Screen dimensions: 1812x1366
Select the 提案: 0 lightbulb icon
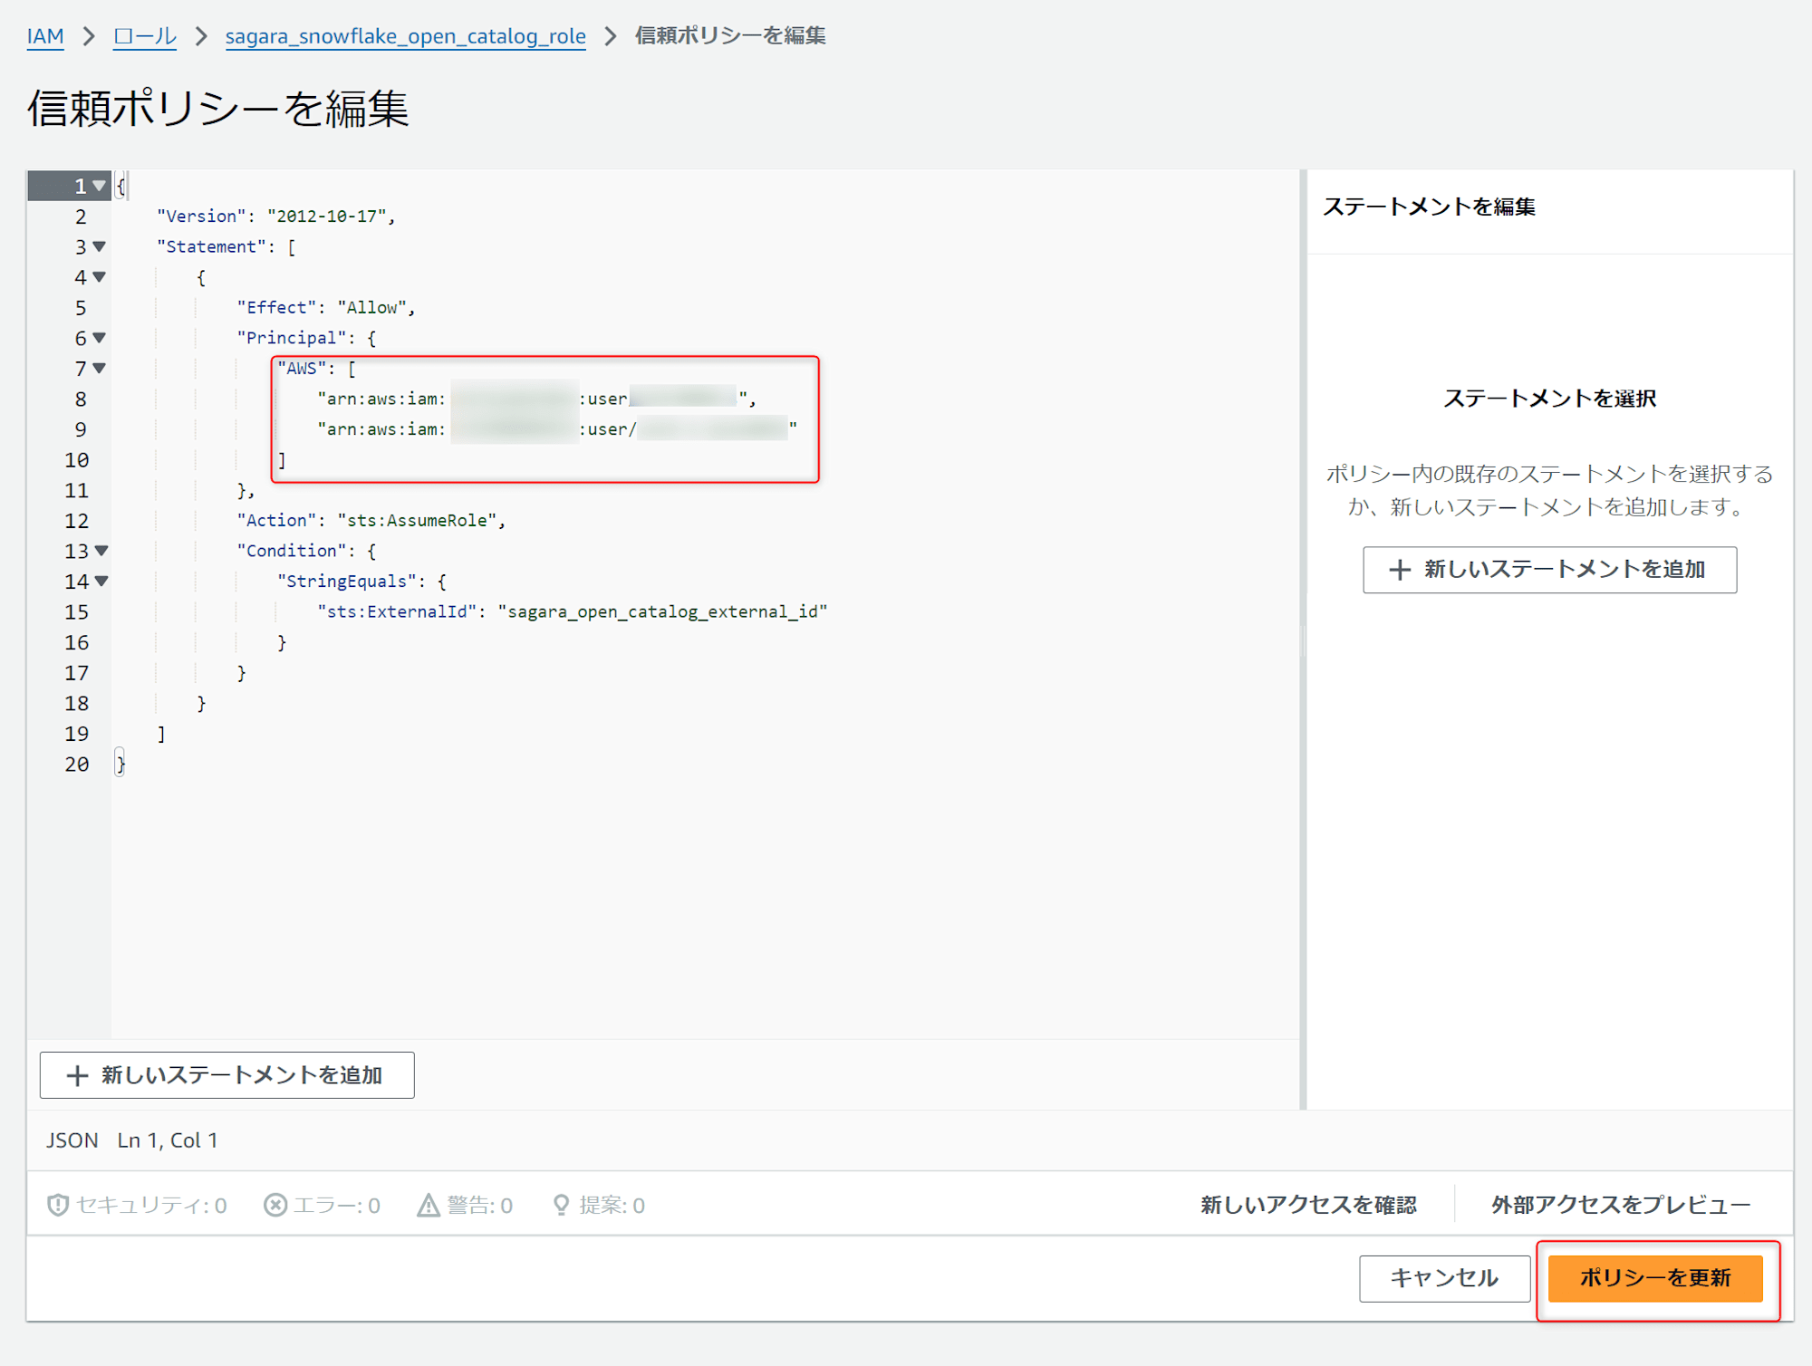point(562,1205)
